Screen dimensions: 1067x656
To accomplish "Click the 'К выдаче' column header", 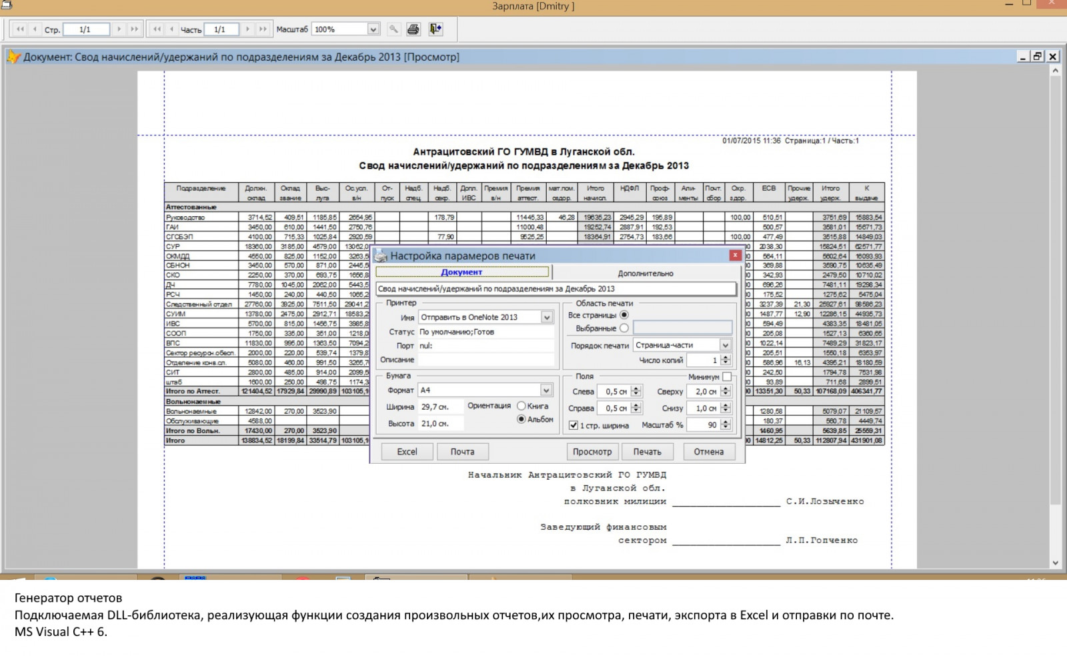I will pyautogui.click(x=866, y=193).
